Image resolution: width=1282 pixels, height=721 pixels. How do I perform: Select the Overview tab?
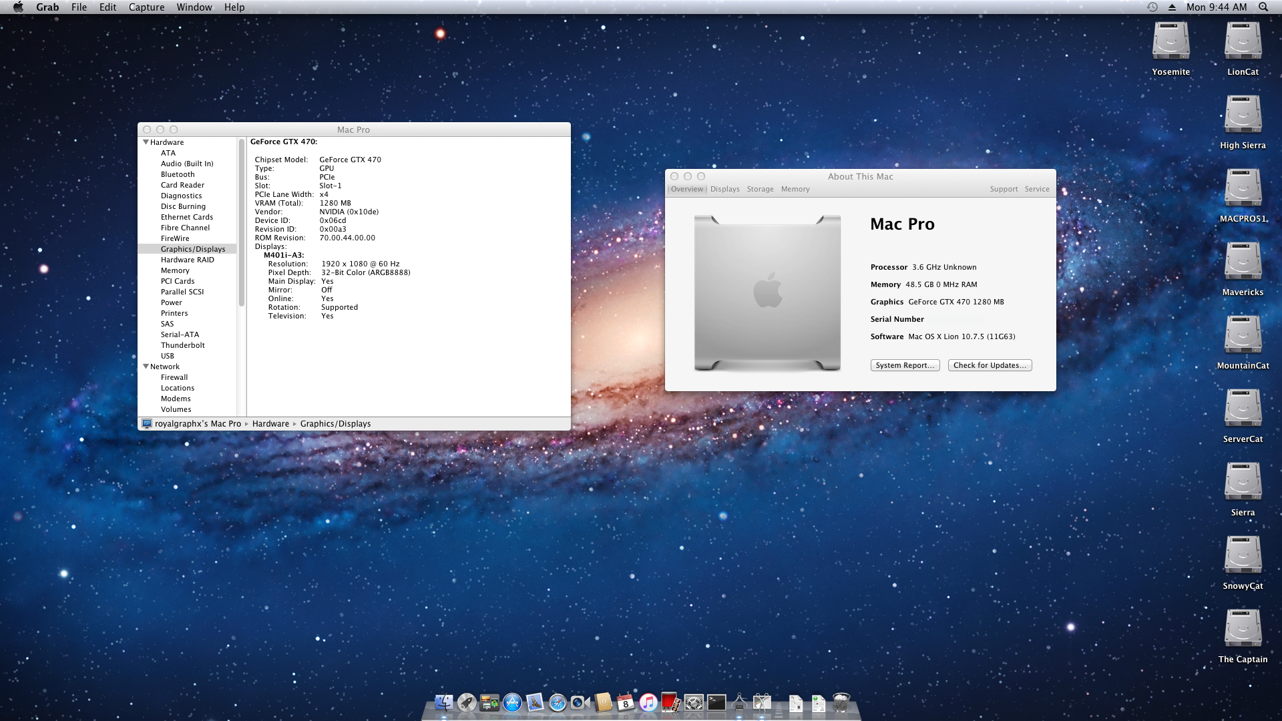point(687,189)
